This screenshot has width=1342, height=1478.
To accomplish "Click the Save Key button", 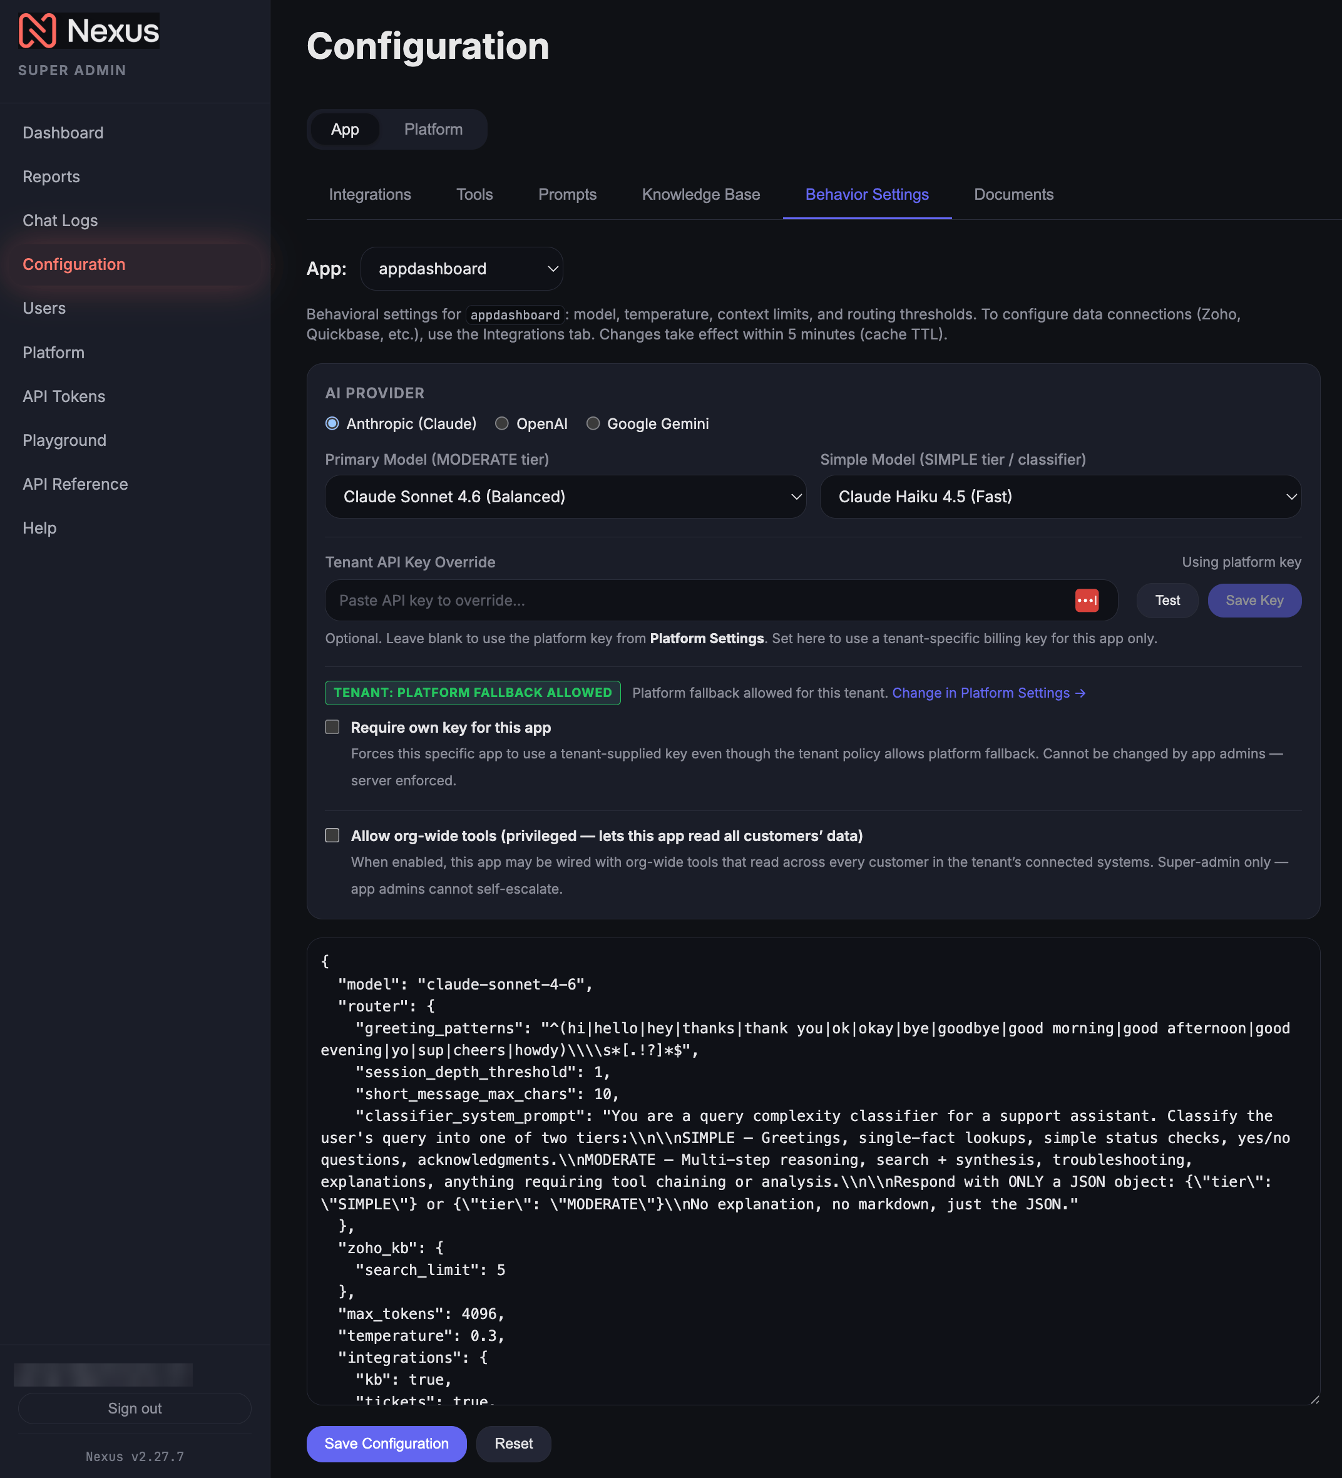I will pos(1254,601).
